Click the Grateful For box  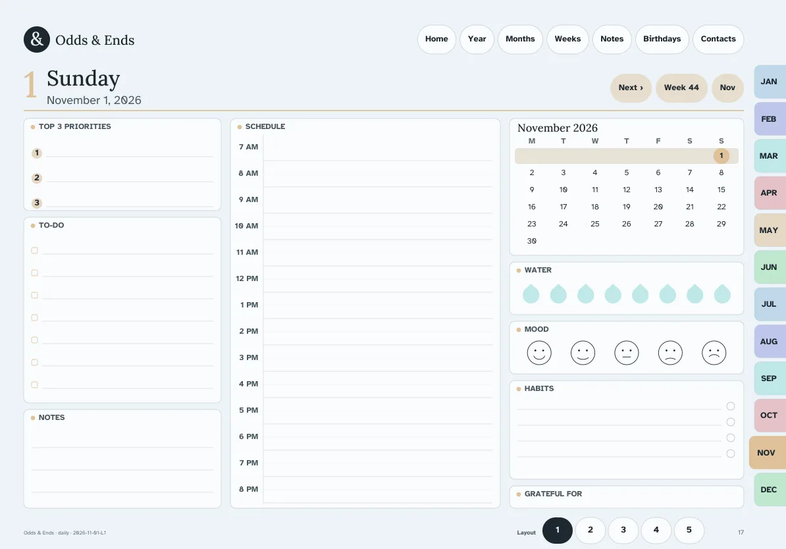[627, 497]
